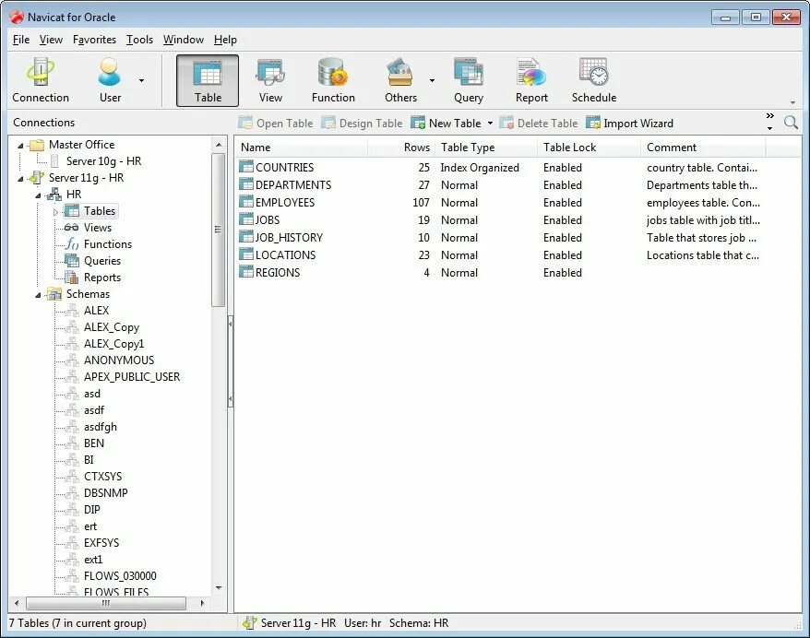
Task: Open the Help menu
Action: tap(225, 40)
